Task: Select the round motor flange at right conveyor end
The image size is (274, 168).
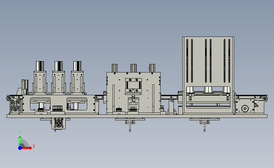Action: tap(245, 108)
